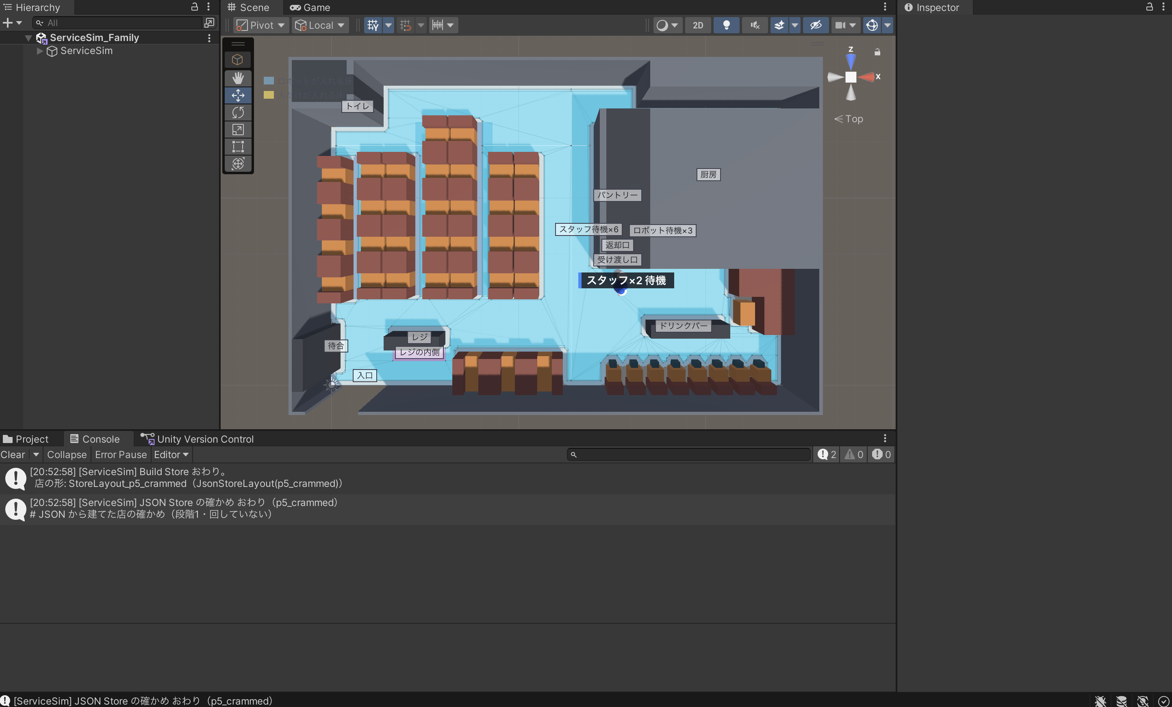Open the Editor dropdown in Console
The image size is (1172, 707).
(171, 454)
